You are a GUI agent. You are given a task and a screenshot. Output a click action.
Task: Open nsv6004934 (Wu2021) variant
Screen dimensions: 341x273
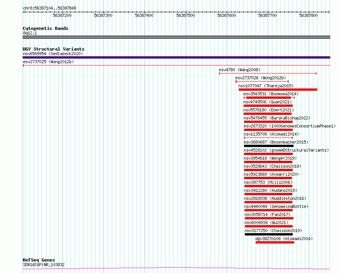(266, 222)
